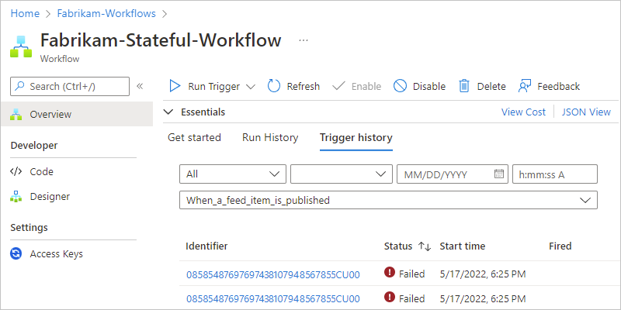Open the second trigger identifier link
621x310 pixels.
click(273, 298)
